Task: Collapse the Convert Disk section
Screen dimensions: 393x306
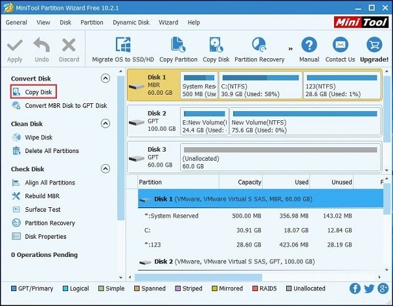Action: tap(105, 78)
